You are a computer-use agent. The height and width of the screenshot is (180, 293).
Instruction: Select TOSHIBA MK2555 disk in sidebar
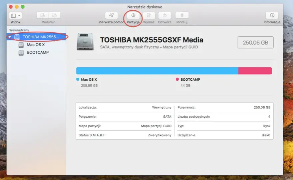click(36, 37)
